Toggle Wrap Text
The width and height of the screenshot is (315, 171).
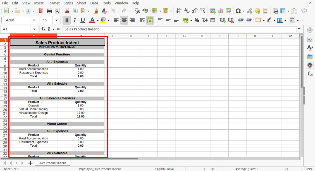(142, 20)
